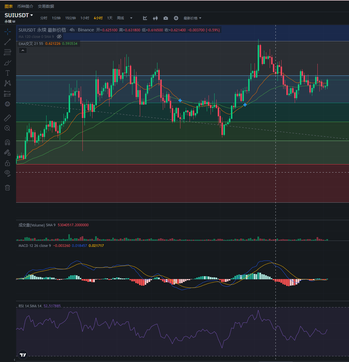
Task: Select the trend line drawing tool
Action: (x=7, y=42)
